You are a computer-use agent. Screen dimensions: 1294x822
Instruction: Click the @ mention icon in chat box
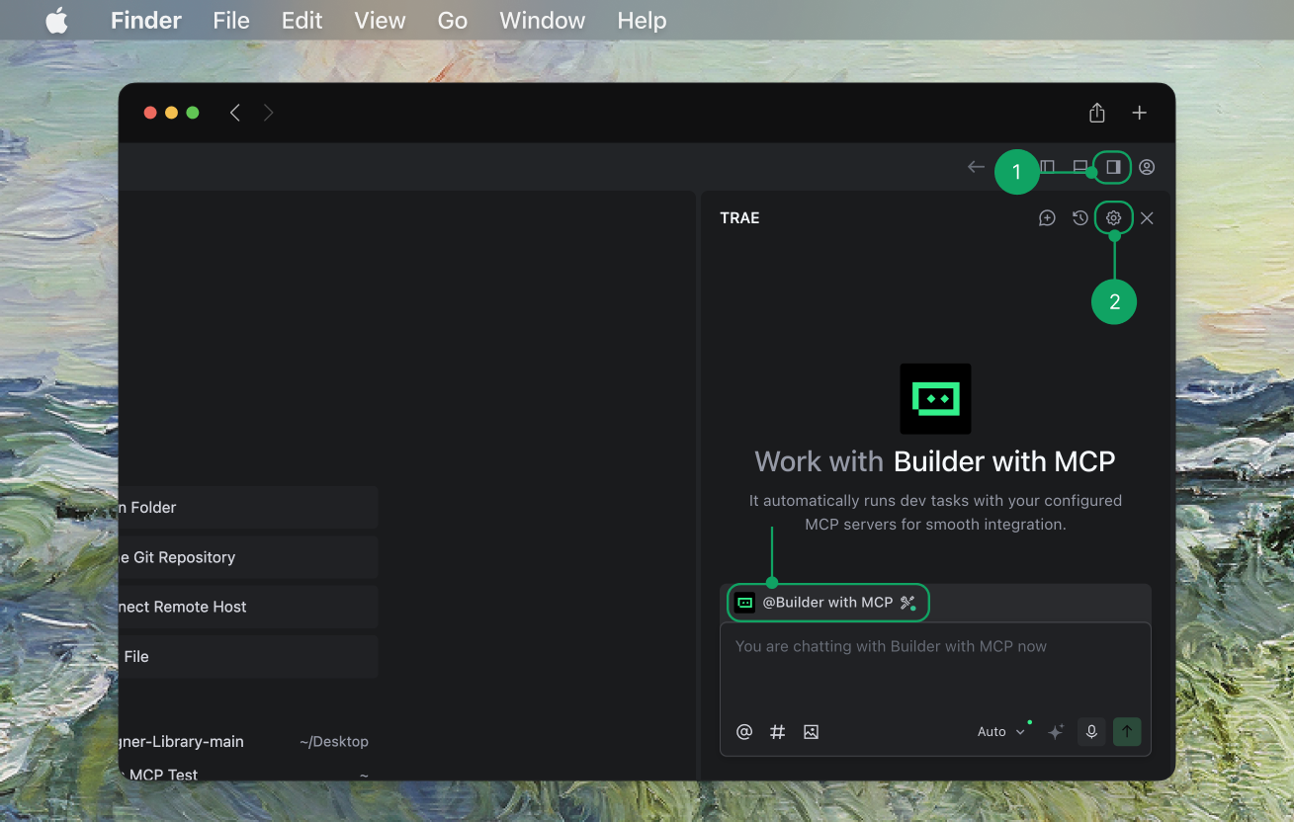(744, 732)
